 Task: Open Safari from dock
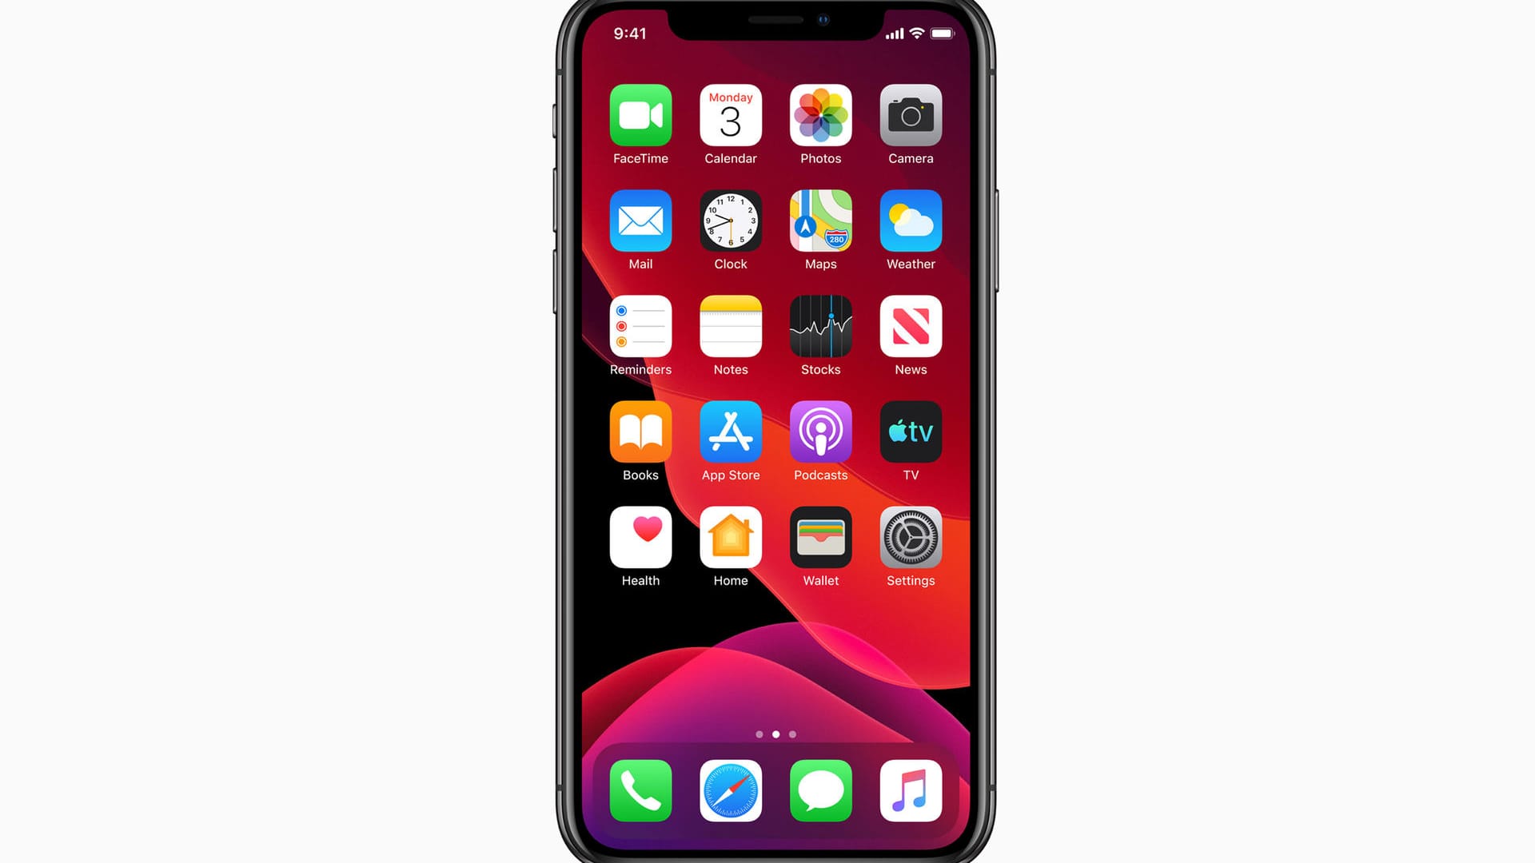[x=731, y=790]
